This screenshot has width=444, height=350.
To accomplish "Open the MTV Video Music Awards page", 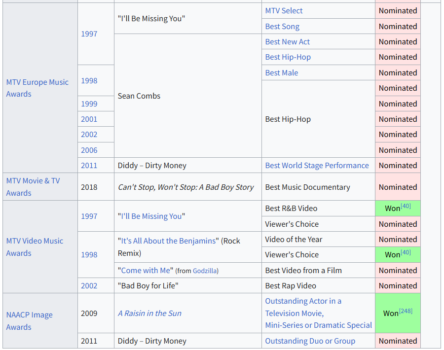I will point(35,246).
